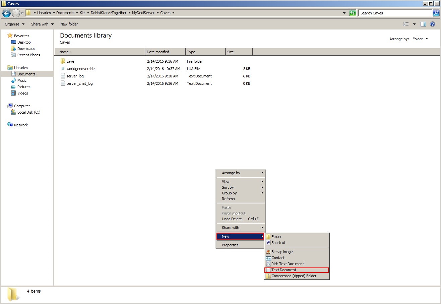Open Downloads in the navigation pane
This screenshot has height=304, width=441.
[26, 49]
